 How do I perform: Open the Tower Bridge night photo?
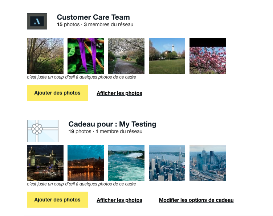[x=45, y=163]
